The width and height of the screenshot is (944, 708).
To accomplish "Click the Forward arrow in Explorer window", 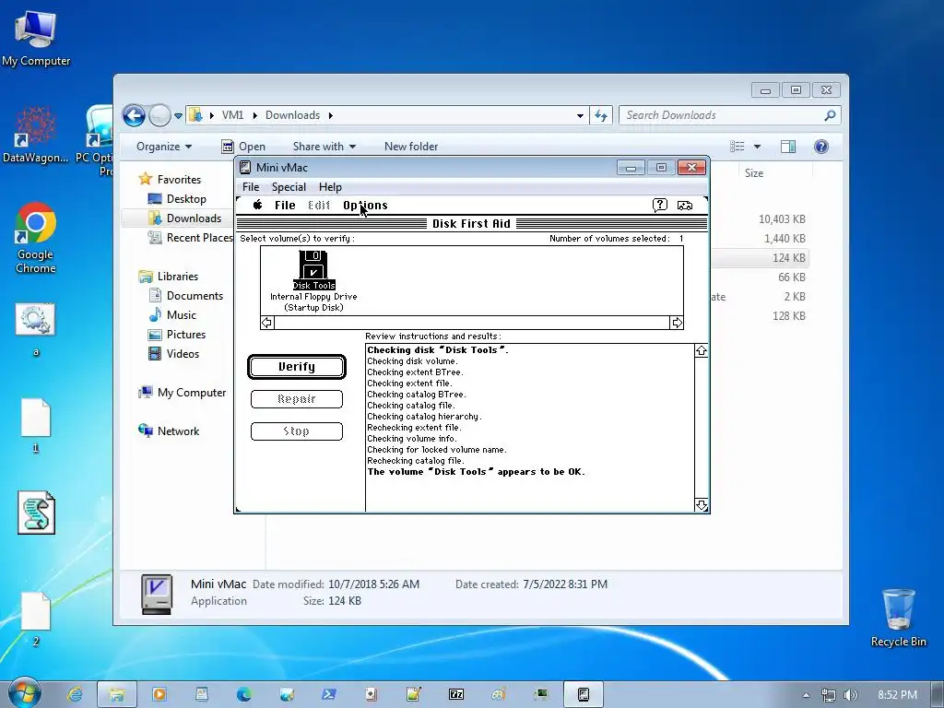I will pyautogui.click(x=159, y=115).
